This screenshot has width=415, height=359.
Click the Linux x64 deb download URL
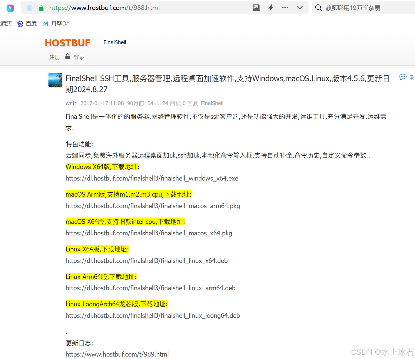click(147, 261)
